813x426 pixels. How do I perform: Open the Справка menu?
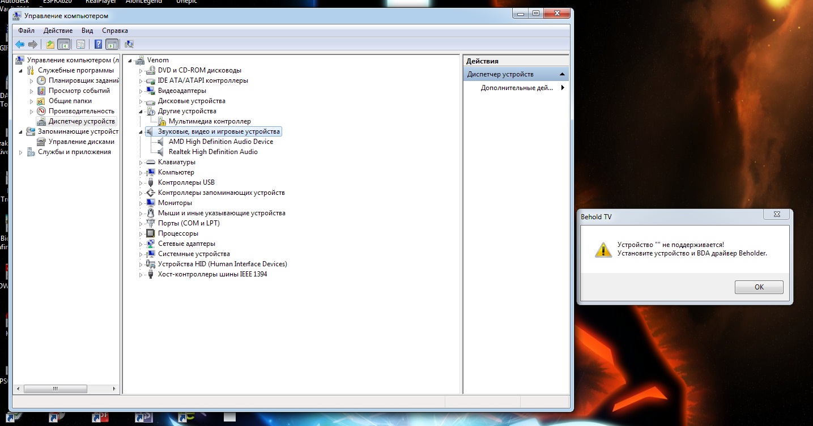(x=114, y=31)
